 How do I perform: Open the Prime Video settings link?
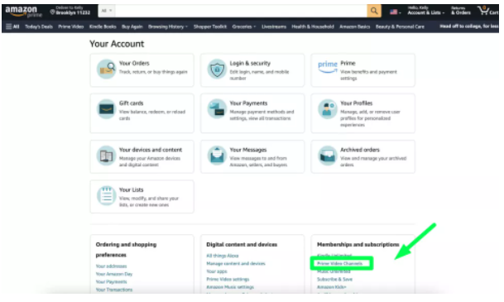click(x=228, y=279)
